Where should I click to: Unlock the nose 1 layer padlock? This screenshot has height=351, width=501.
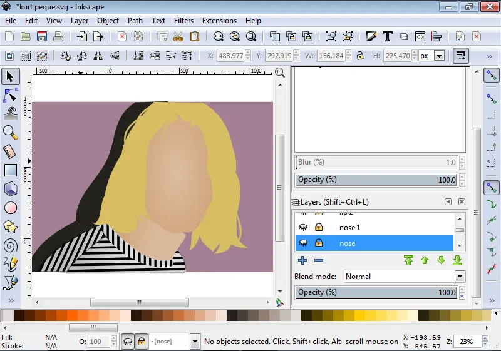pyautogui.click(x=319, y=227)
